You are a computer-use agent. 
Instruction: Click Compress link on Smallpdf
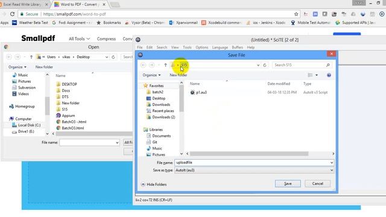(x=106, y=39)
